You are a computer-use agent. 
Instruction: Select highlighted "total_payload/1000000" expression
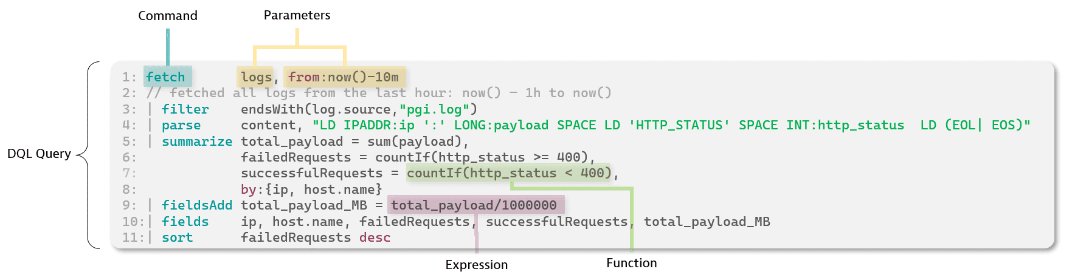[x=475, y=205]
